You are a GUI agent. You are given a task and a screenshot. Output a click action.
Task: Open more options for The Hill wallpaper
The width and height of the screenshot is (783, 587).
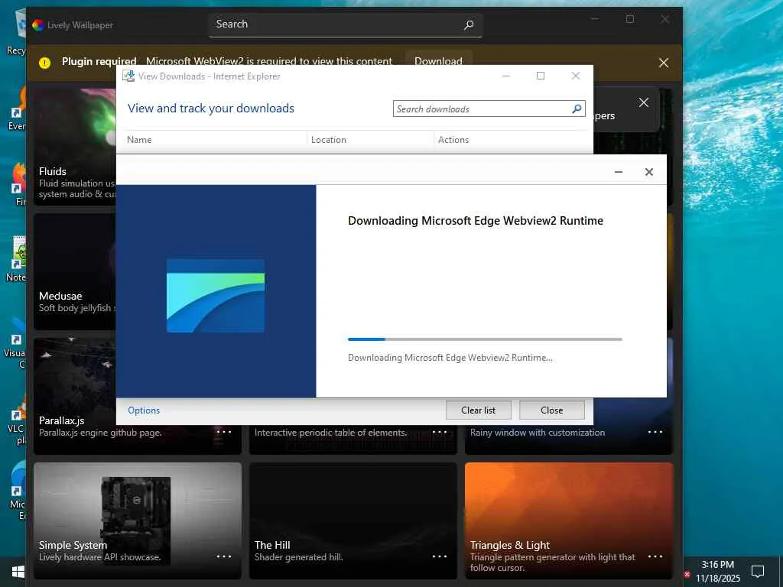click(x=440, y=556)
